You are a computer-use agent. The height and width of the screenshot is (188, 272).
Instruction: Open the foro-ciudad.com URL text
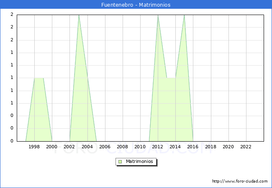pyautogui.click(x=240, y=181)
